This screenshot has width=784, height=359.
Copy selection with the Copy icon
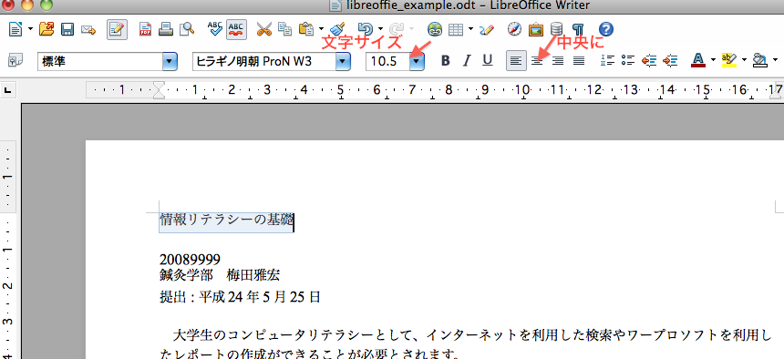point(285,29)
